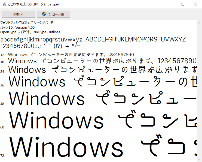Click the OpenType レイアウト, TrueType Outlines line

[x=30, y=32]
